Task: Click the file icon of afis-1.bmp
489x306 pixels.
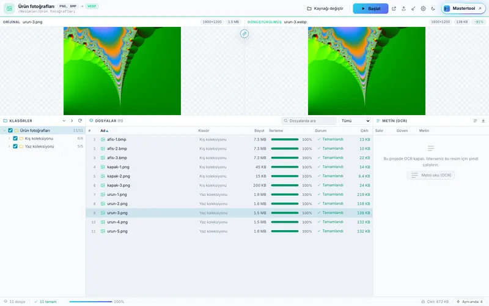Action: (103, 140)
